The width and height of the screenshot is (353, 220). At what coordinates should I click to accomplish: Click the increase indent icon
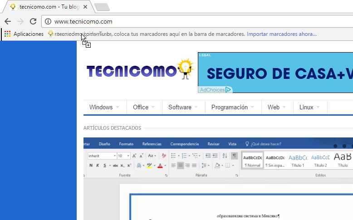click(215, 156)
